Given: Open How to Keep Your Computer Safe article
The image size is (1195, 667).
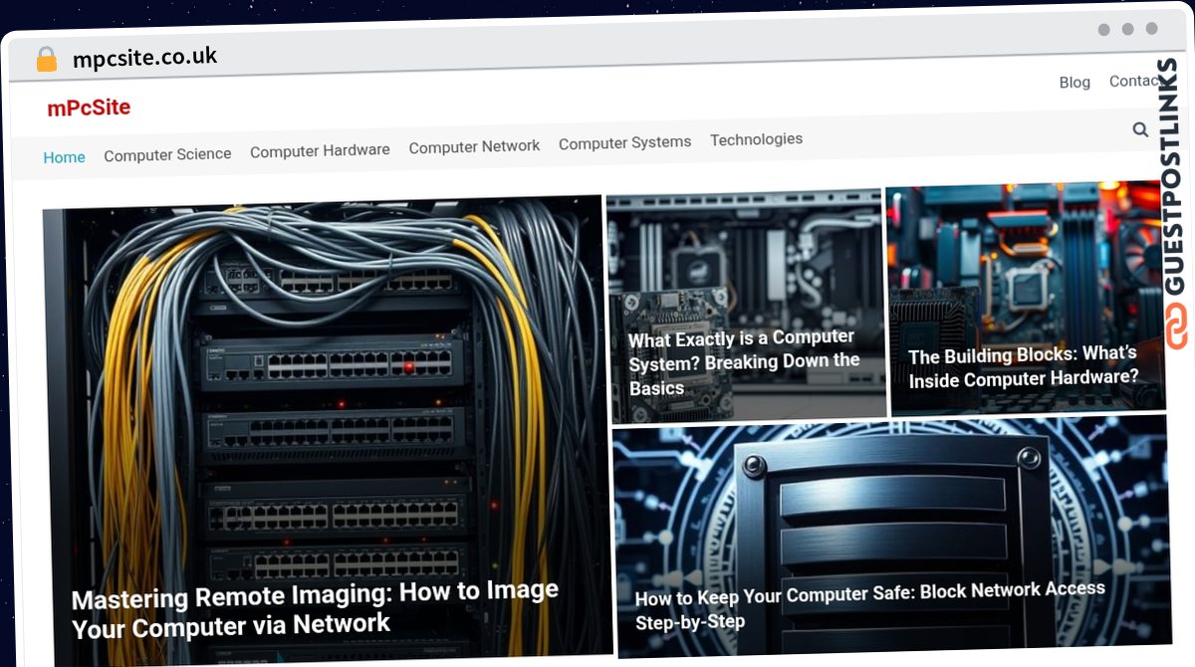Looking at the screenshot, I should 869,603.
